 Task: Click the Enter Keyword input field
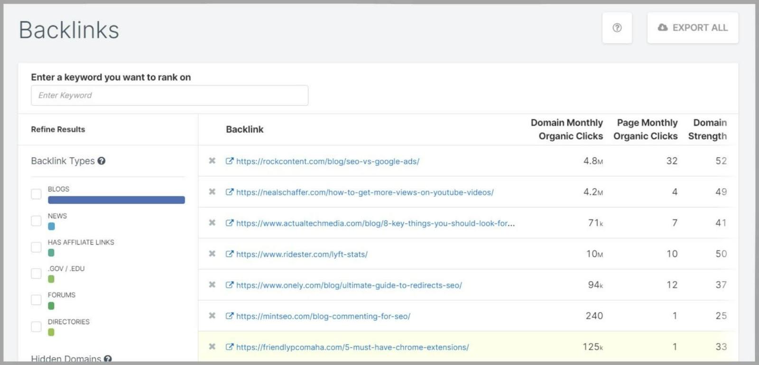tap(169, 95)
